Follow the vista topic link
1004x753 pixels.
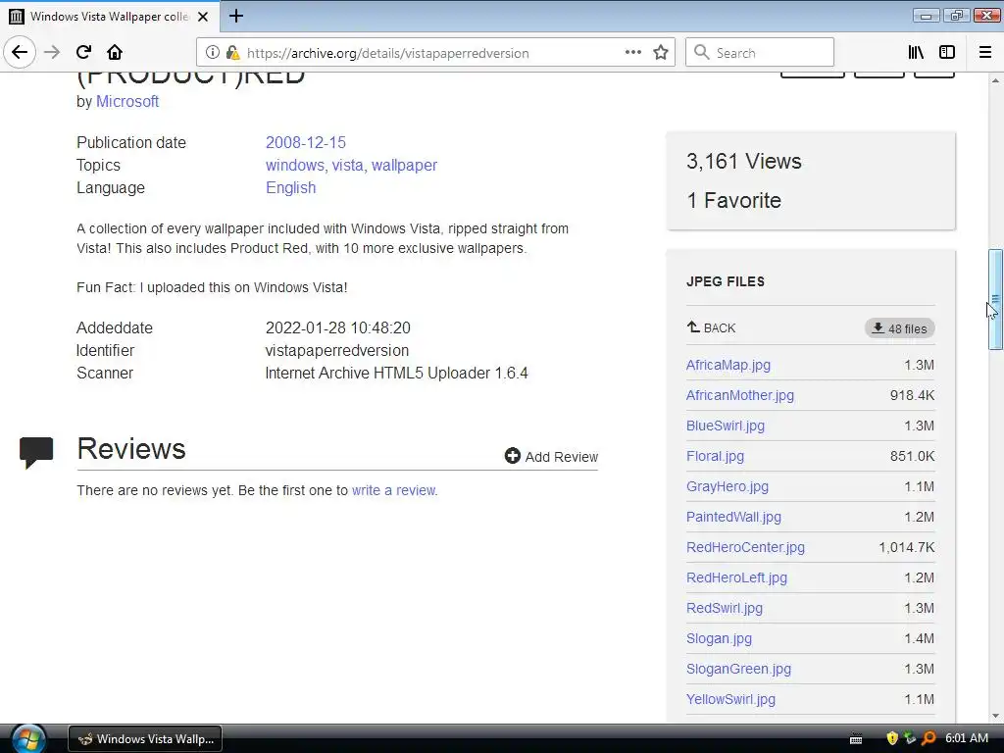click(x=348, y=165)
